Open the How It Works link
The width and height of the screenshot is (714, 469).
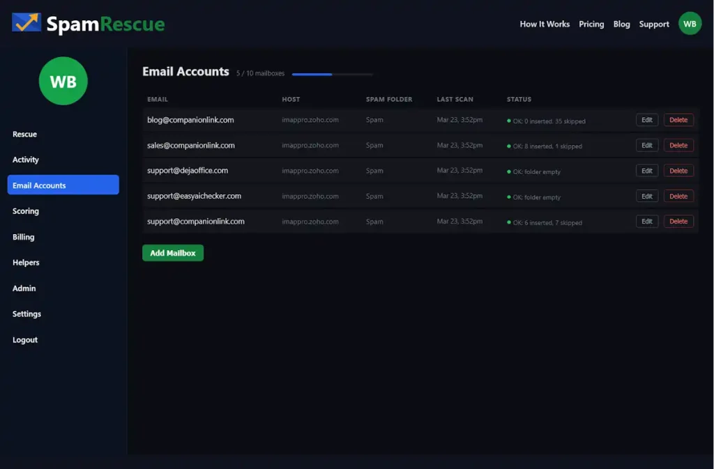point(545,24)
